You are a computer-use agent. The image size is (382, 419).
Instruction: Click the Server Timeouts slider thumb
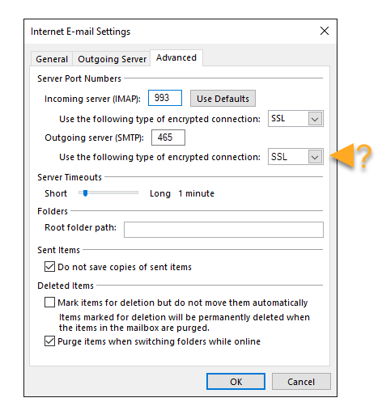(85, 193)
